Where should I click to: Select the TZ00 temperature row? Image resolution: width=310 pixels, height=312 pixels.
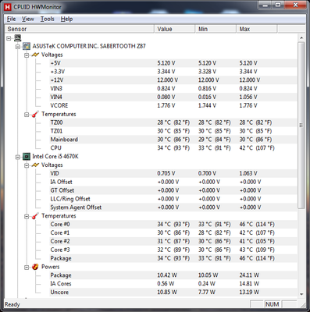[x=173, y=122]
